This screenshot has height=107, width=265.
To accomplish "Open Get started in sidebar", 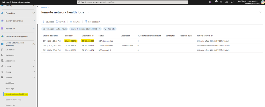I will 10,50.
